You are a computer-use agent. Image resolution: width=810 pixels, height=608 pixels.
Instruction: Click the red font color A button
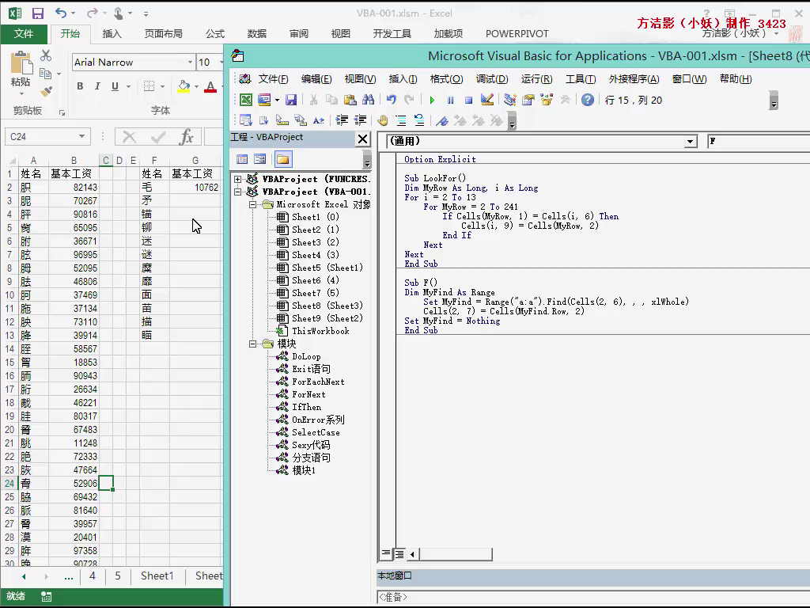coord(210,86)
